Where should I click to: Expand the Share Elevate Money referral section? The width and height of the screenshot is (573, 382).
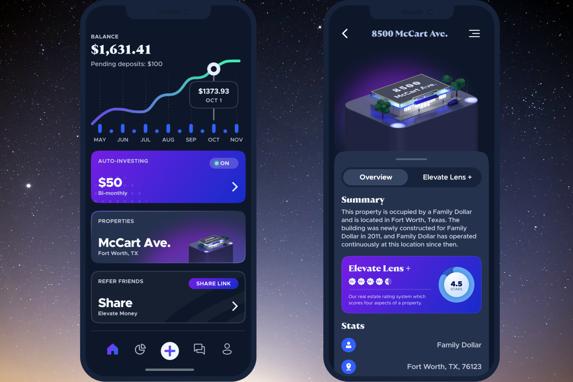point(236,306)
